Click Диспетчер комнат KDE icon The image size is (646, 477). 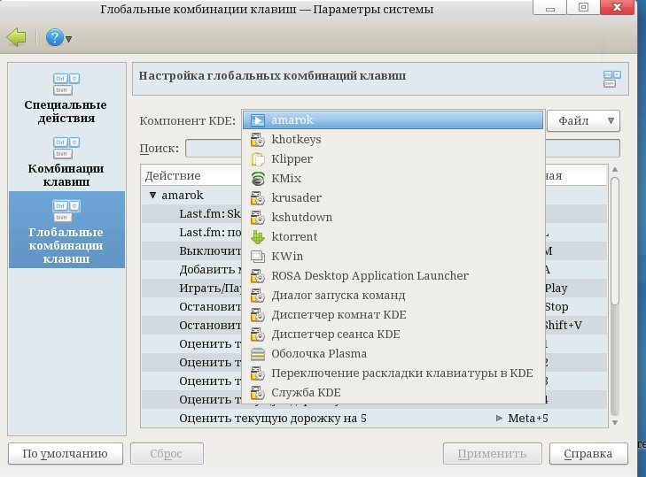pyautogui.click(x=258, y=315)
